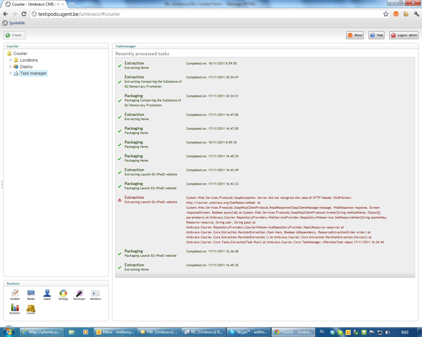Click 'Completed on: 17/11/2011 16:47:06'

(x=212, y=115)
